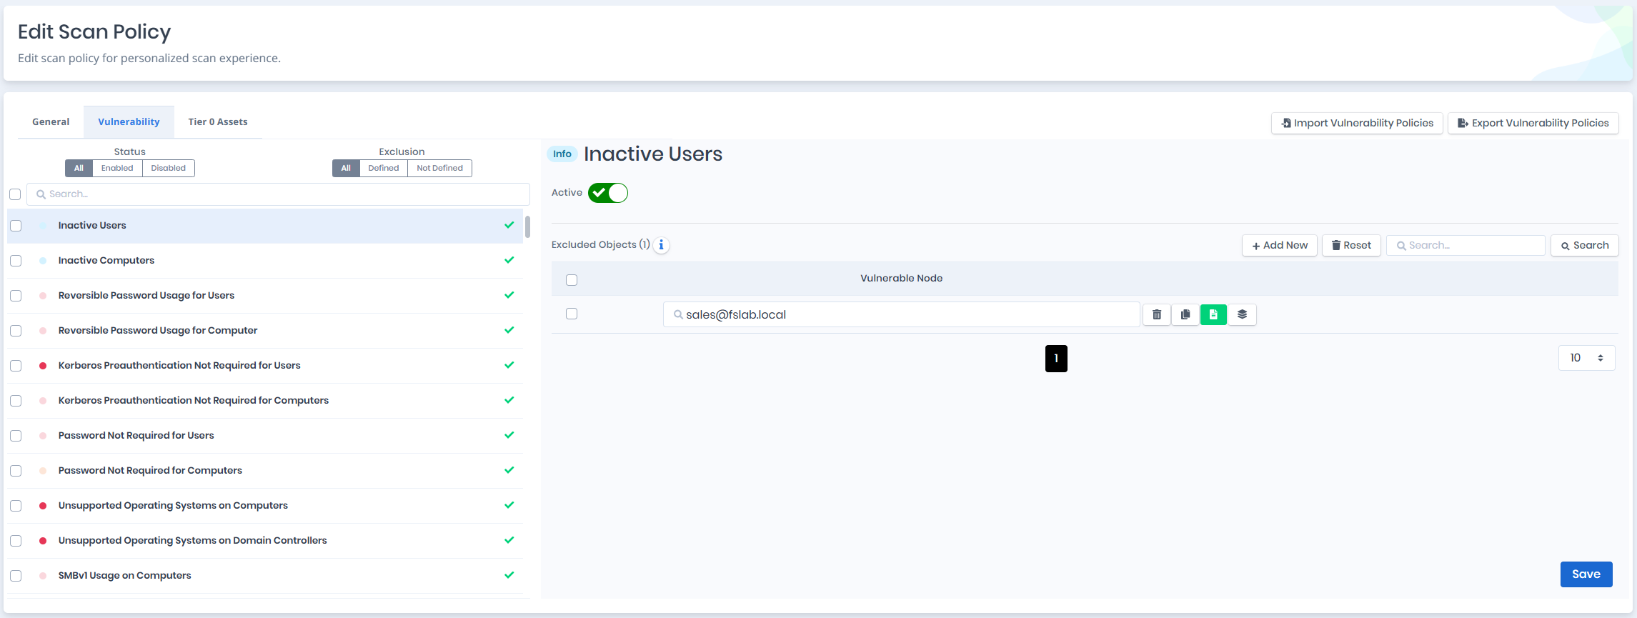
Task: Tick the sales@fslab.local row checkbox
Action: [x=572, y=314]
